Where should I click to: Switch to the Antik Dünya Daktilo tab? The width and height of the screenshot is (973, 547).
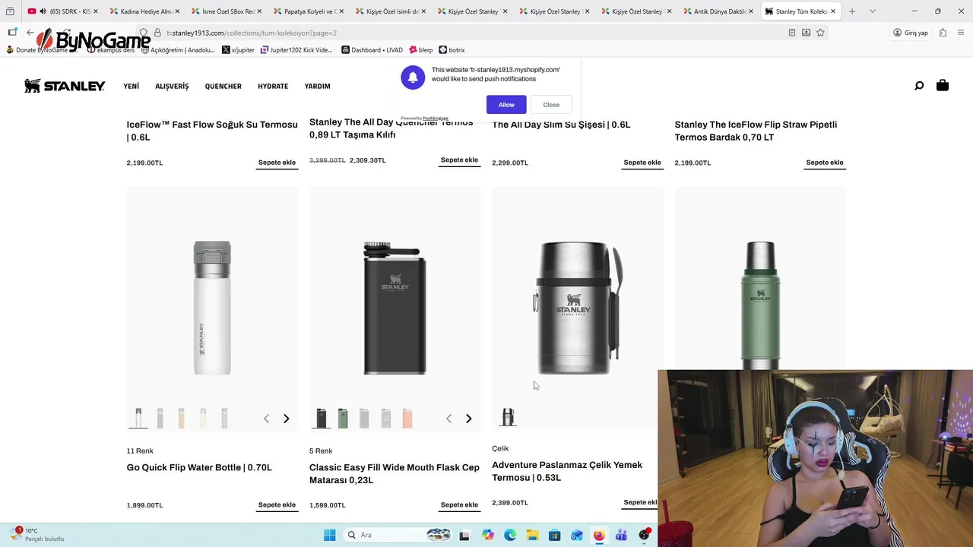718,11
